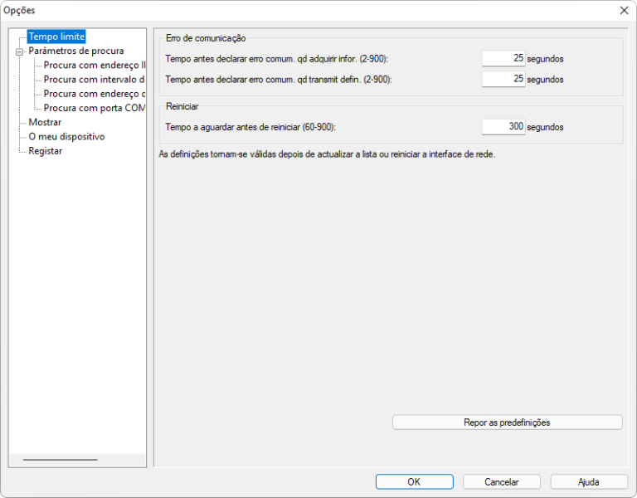Collapse the Parâmetros de procura tree node
The width and height of the screenshot is (637, 498).
pos(20,51)
